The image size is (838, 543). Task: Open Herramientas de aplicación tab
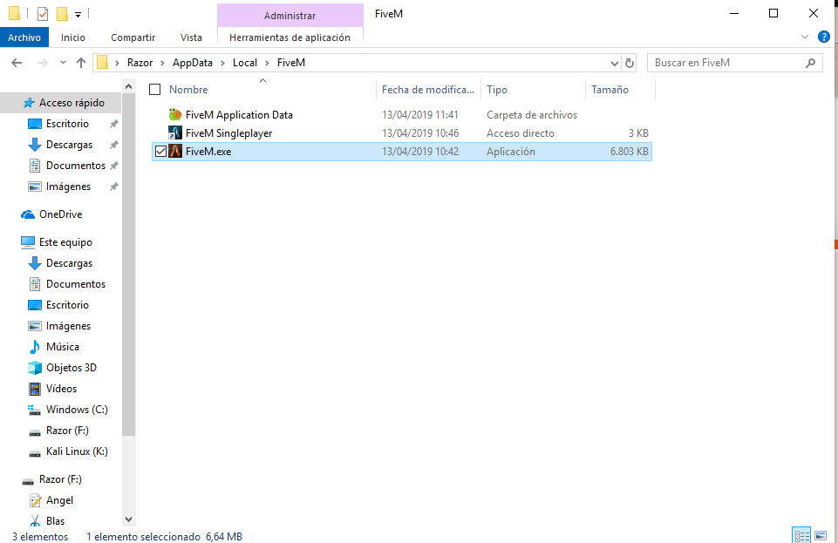click(290, 37)
